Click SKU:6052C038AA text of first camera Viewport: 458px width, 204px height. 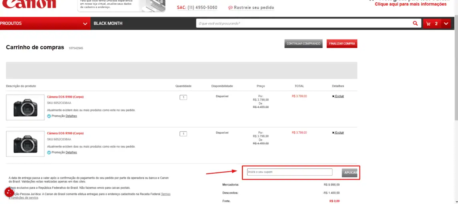tap(59, 103)
